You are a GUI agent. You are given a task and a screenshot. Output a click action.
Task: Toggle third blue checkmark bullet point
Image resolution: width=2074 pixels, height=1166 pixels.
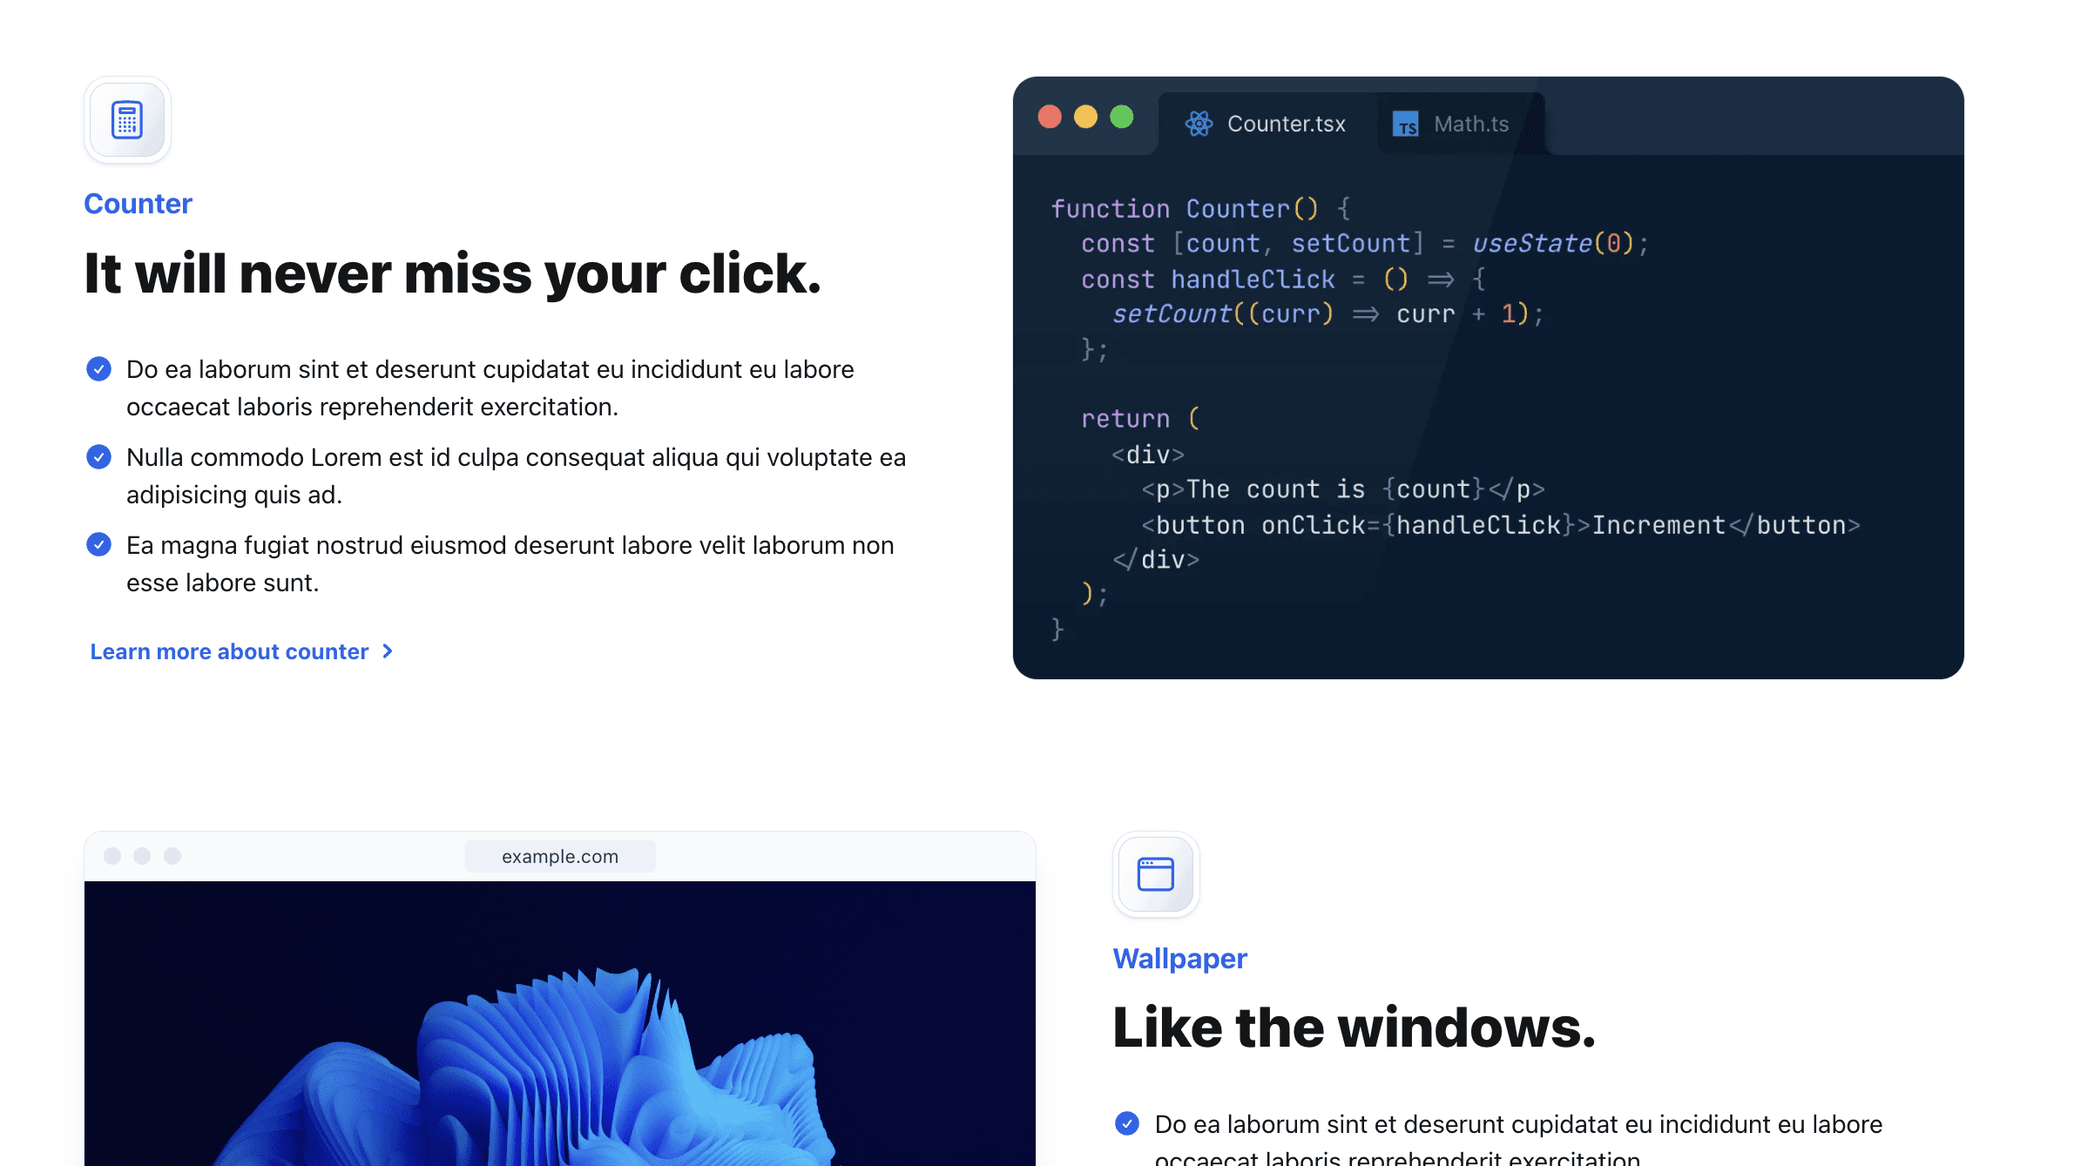(97, 545)
